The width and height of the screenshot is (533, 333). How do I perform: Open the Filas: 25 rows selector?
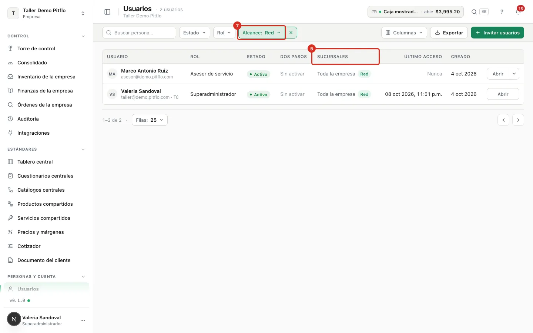click(150, 120)
